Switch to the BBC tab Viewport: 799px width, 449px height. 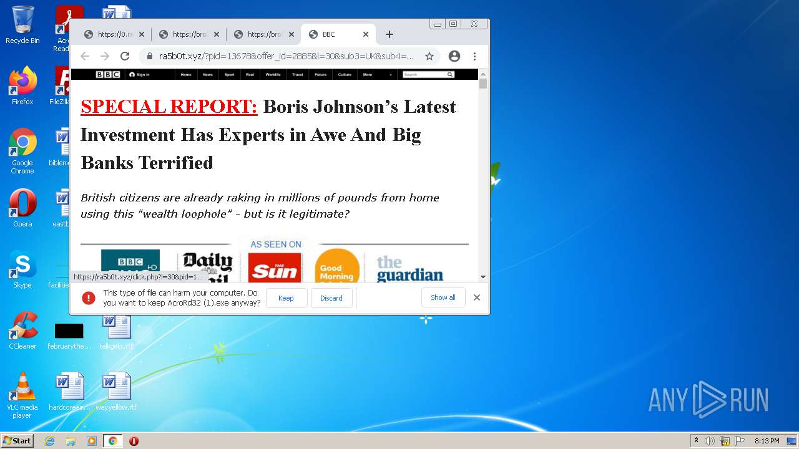click(x=338, y=34)
